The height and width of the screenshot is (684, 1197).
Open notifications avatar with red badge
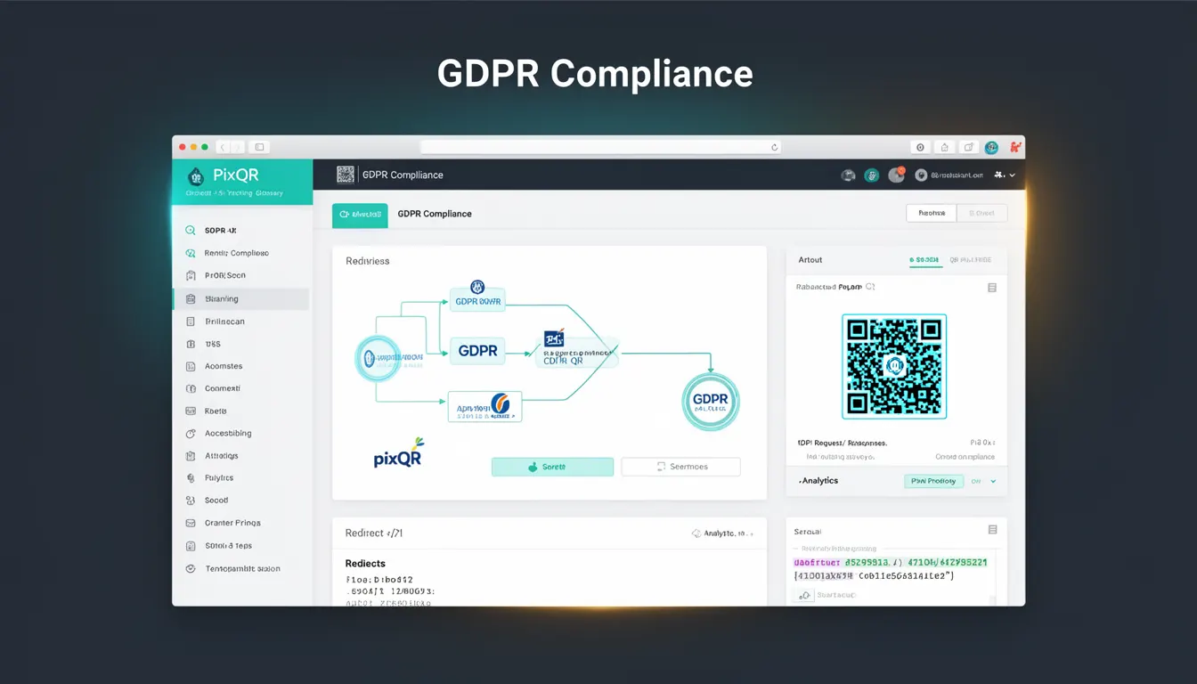(896, 175)
